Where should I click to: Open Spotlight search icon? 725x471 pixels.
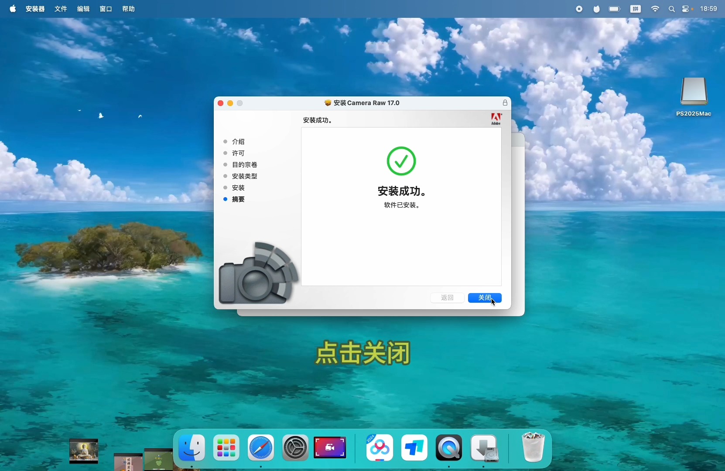[672, 9]
